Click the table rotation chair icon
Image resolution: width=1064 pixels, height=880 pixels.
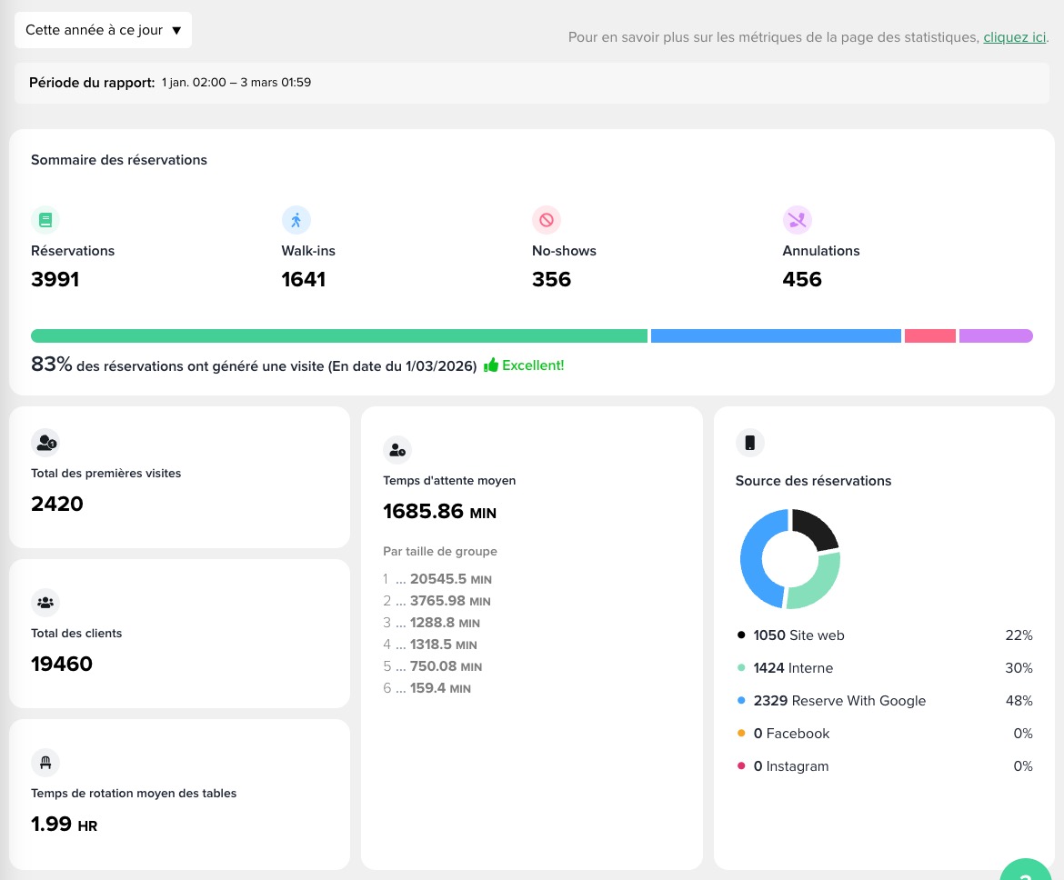(45, 762)
